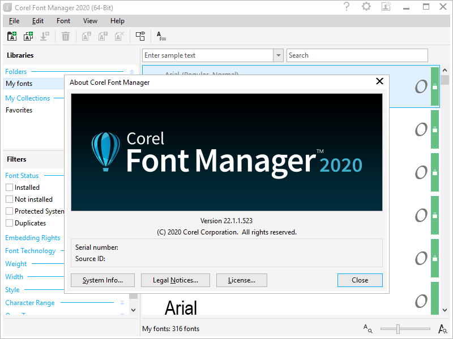Click the italic O glyph in fourth font row
Viewport: 453px width, 339px height.
coord(421,215)
